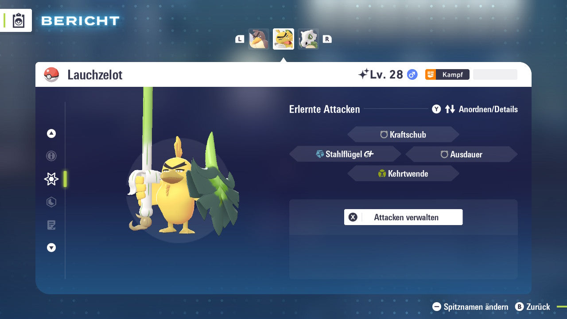This screenshot has width=567, height=319.
Task: Click the male gender symbol icon
Action: click(412, 74)
